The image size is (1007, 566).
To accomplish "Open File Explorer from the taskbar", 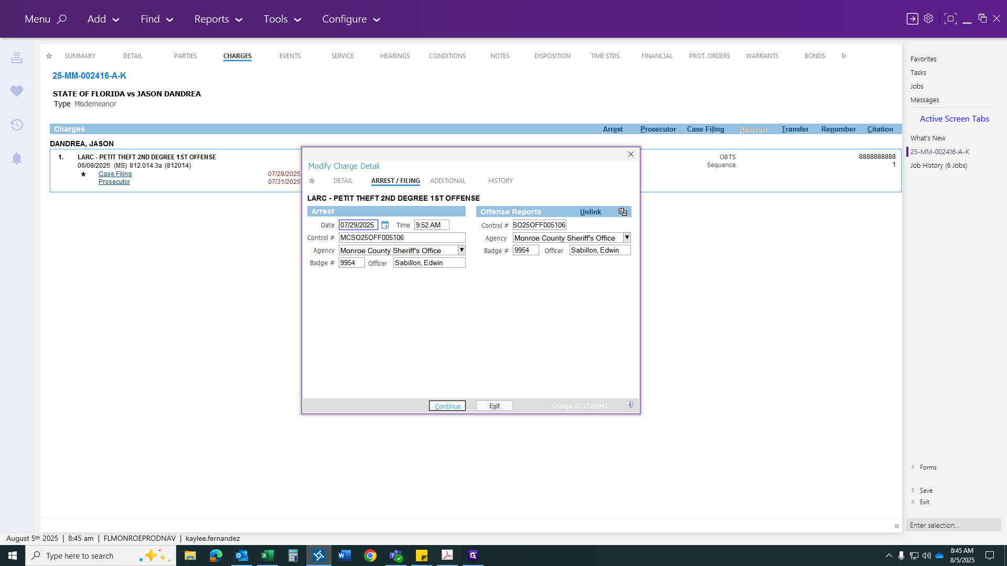I will point(190,556).
